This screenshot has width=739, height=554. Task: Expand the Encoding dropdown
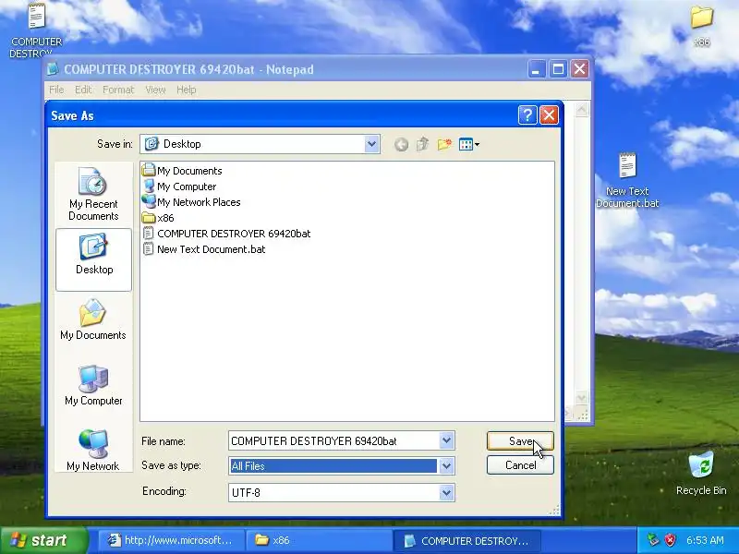point(446,493)
